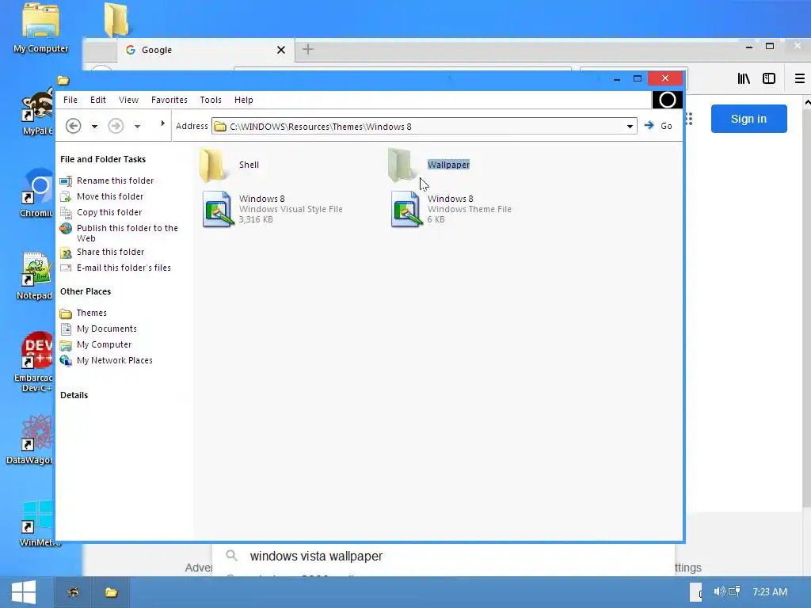Click the windows vista wallpaper suggestion

point(316,557)
